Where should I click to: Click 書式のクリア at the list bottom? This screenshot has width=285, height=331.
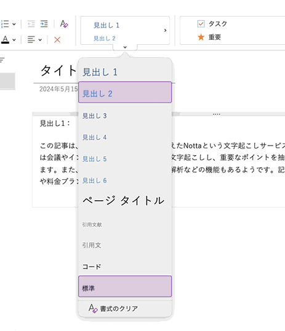(x=125, y=309)
